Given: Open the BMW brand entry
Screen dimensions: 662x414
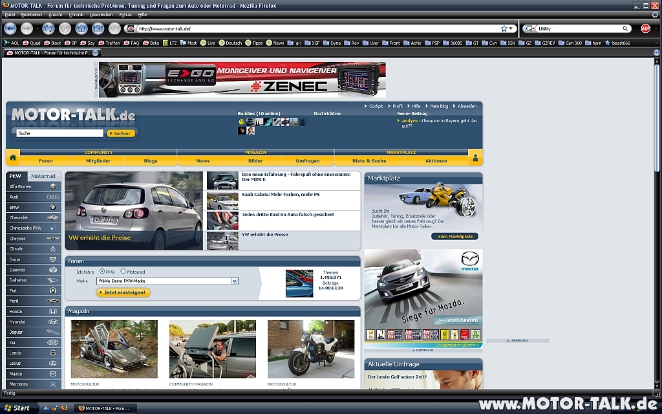Looking at the screenshot, I should coord(34,208).
